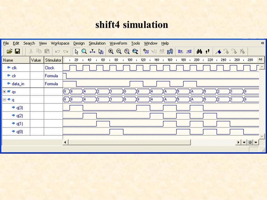
Task: Open the Simulation menu
Action: [97, 43]
